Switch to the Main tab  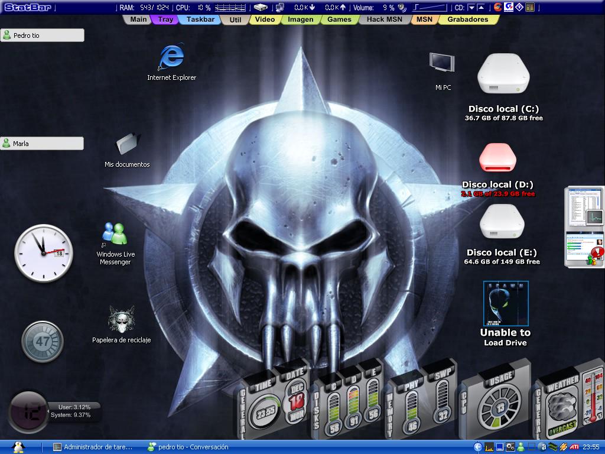pos(138,20)
